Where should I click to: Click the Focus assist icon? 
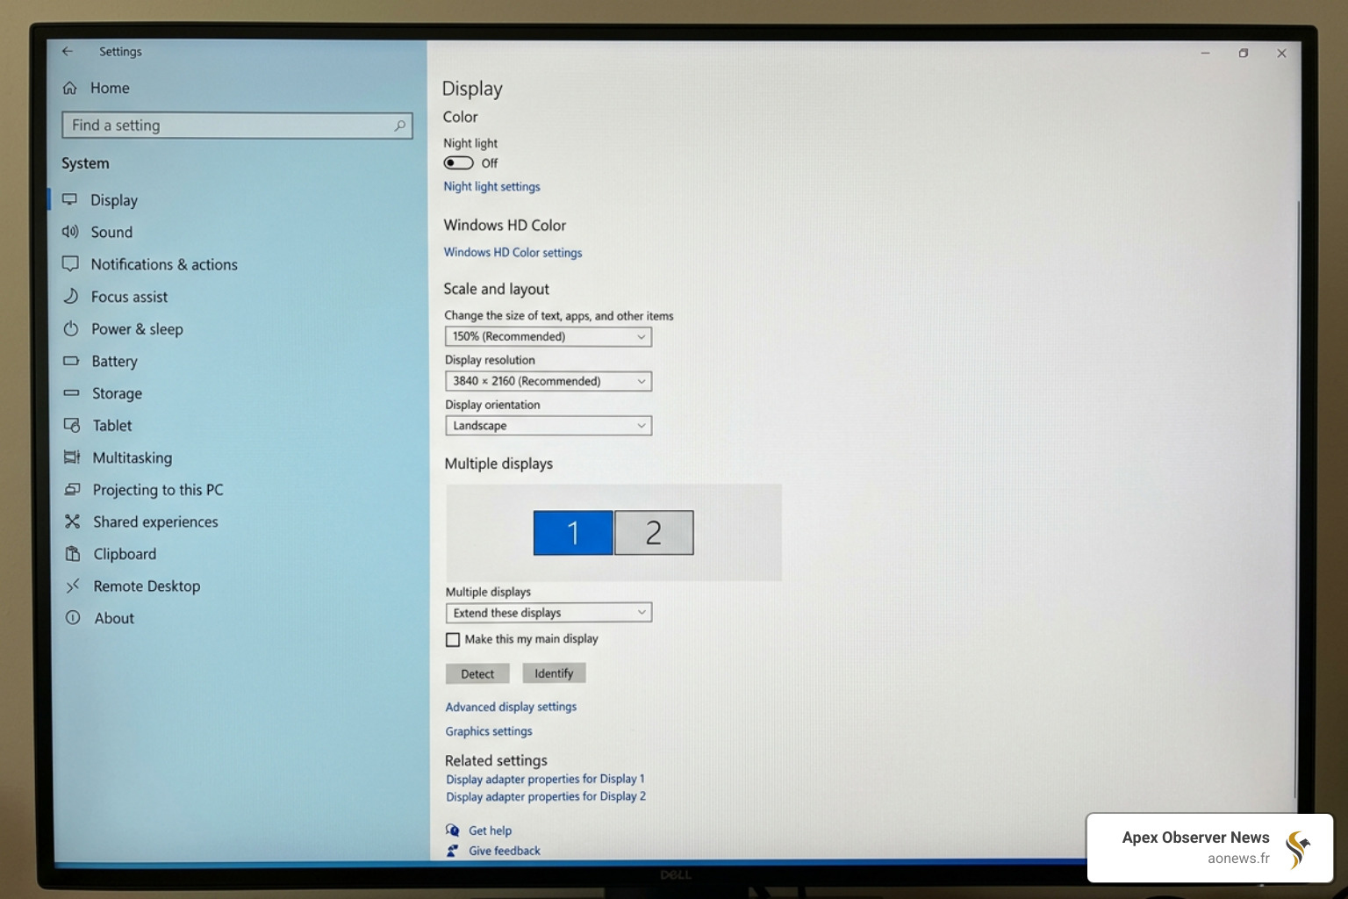[72, 297]
